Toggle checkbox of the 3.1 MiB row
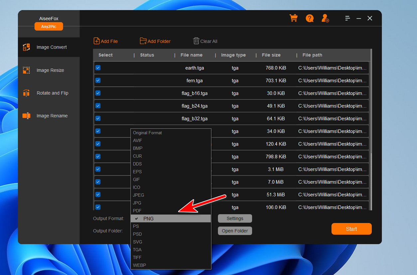The width and height of the screenshot is (417, 275). (98, 169)
